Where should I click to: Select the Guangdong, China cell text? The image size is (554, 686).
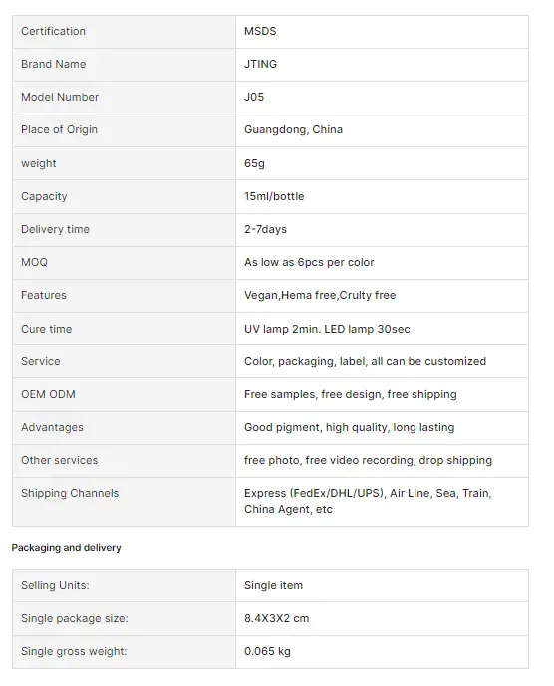[293, 130]
